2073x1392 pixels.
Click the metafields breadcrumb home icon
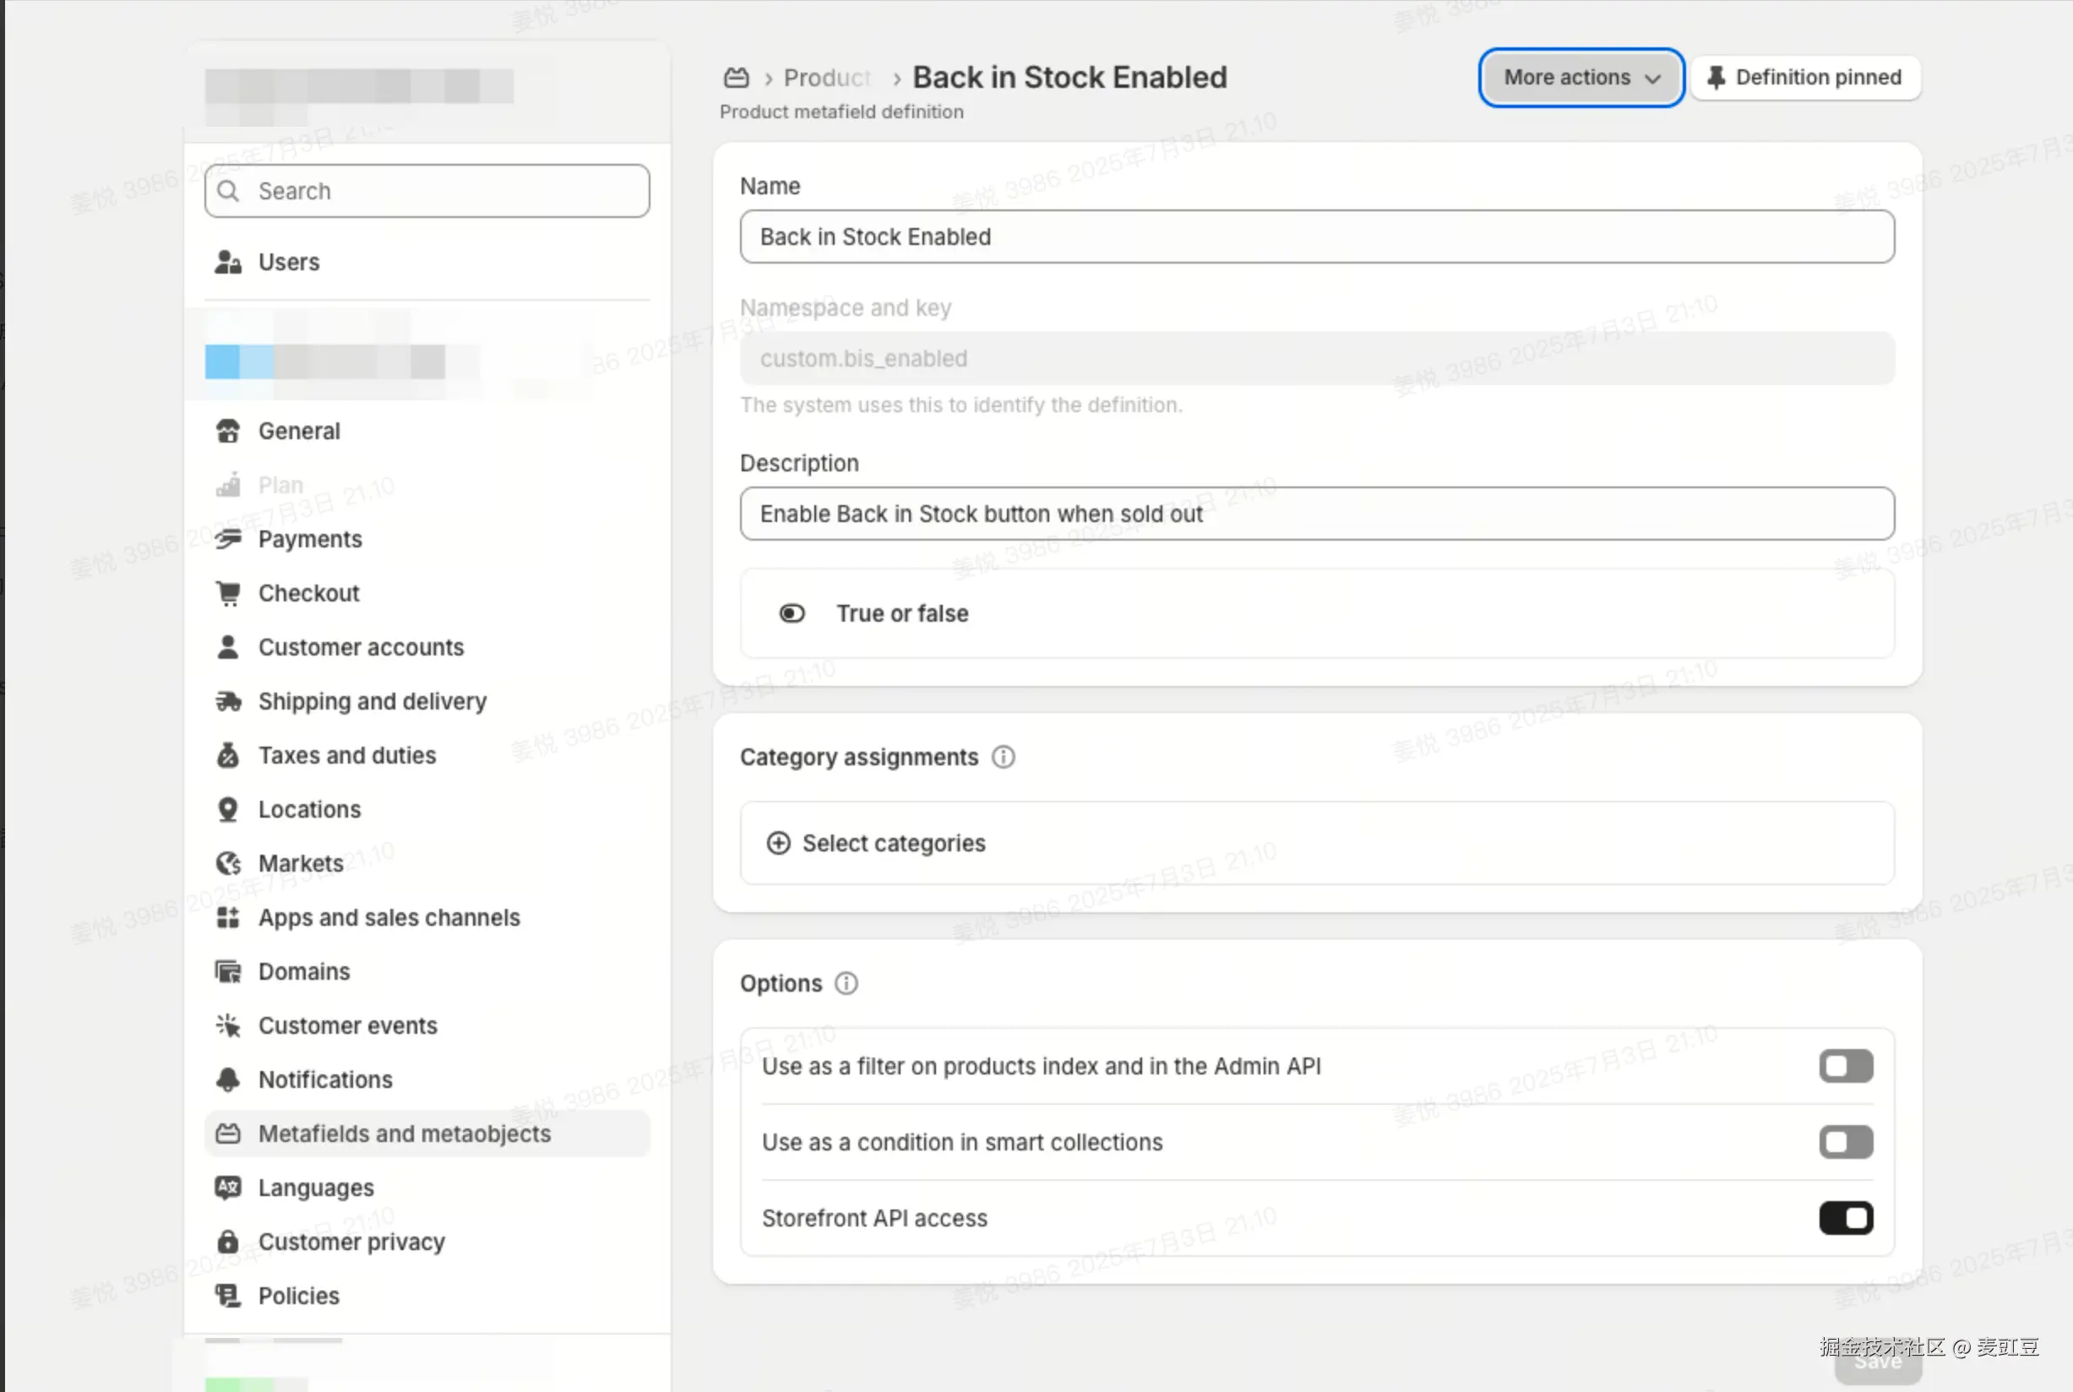click(x=736, y=78)
